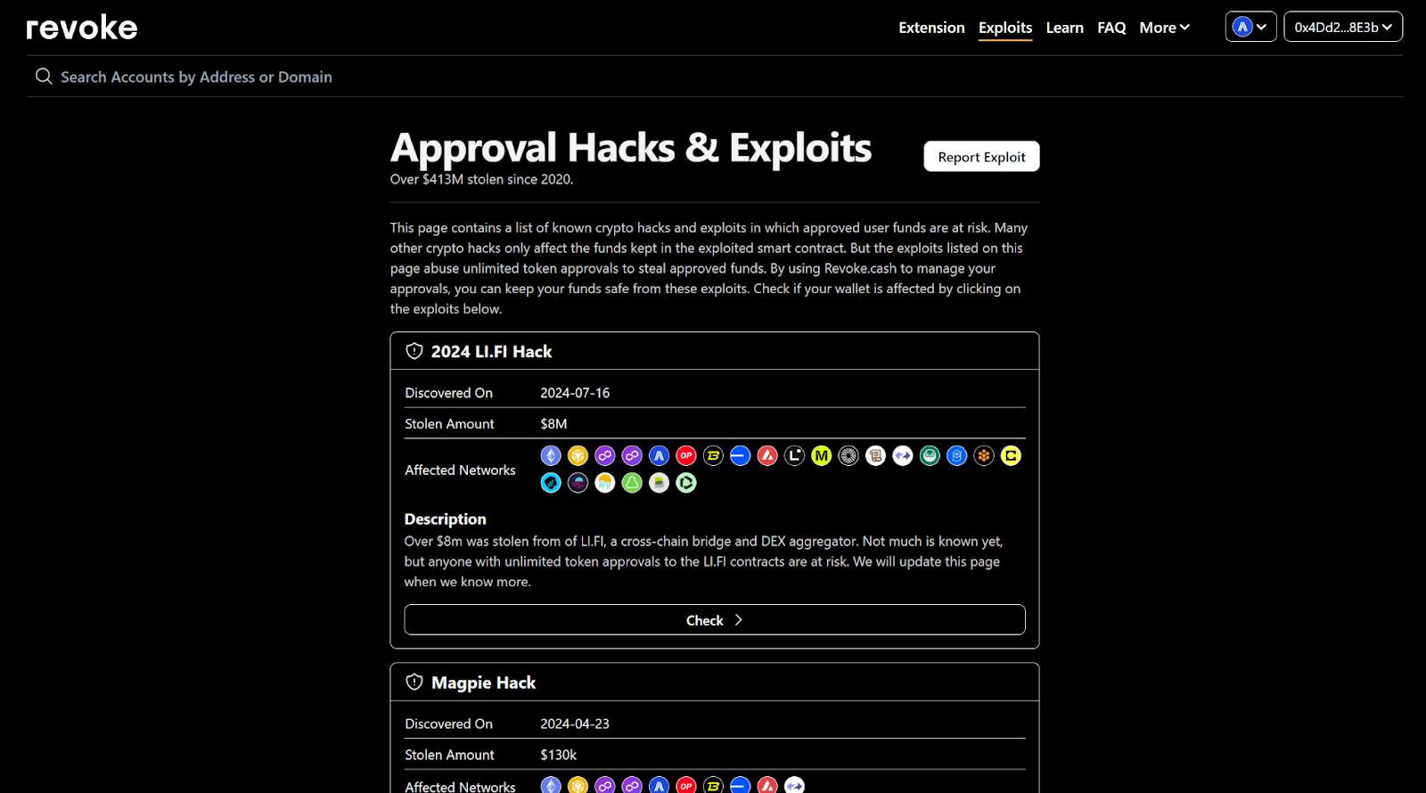The height and width of the screenshot is (793, 1426).
Task: Select the Blast network icon in LI.FI row
Action: 713,456
